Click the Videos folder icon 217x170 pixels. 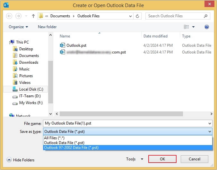click(x=15, y=83)
